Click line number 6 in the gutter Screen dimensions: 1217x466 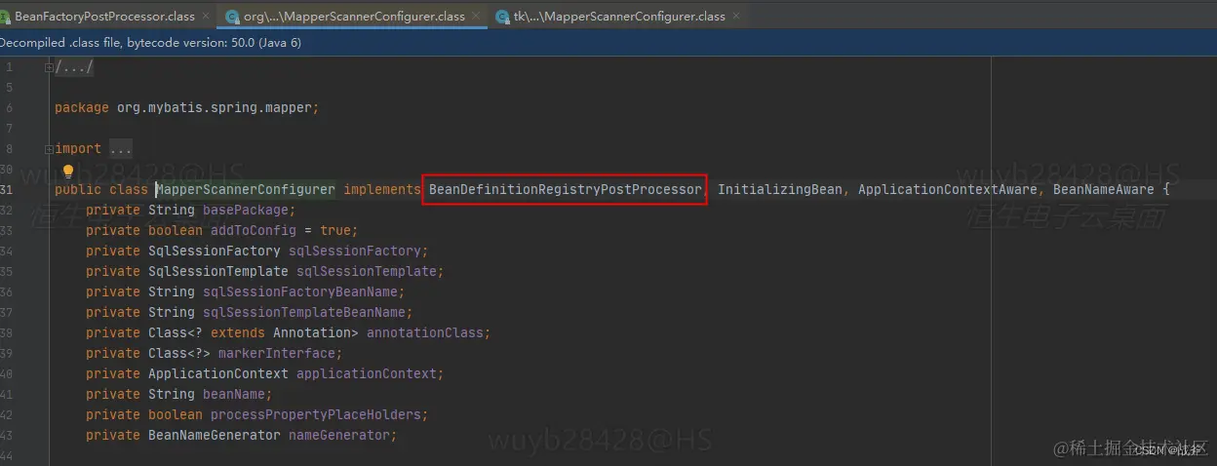click(x=9, y=107)
